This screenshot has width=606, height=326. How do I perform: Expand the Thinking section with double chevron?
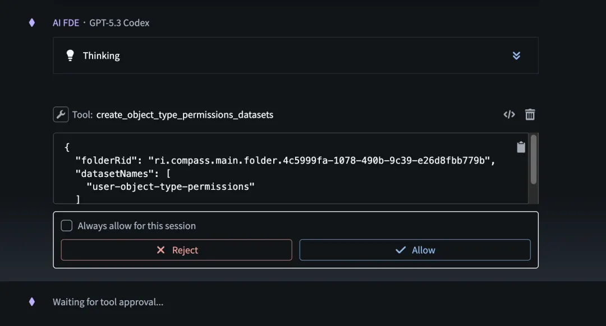click(x=516, y=55)
